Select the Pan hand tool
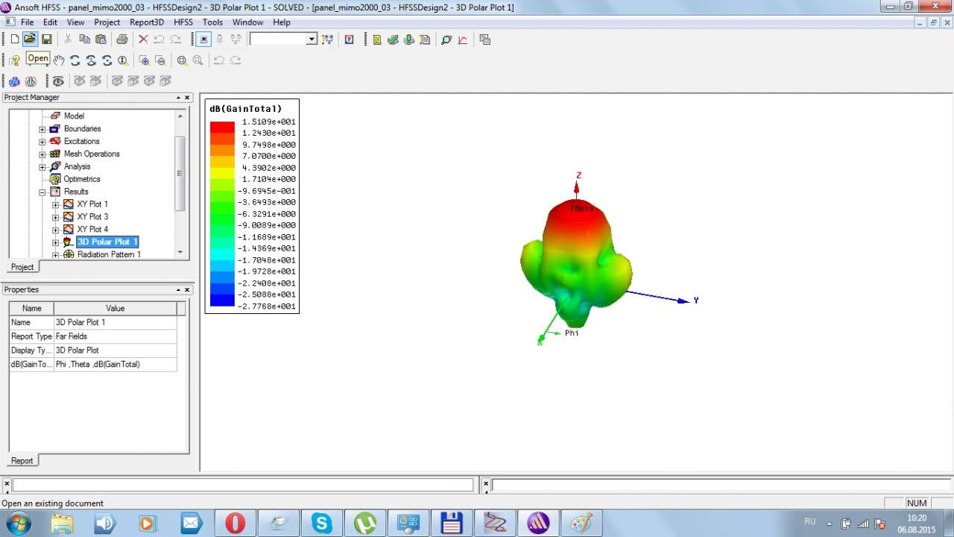This screenshot has height=537, width=954. tap(59, 60)
